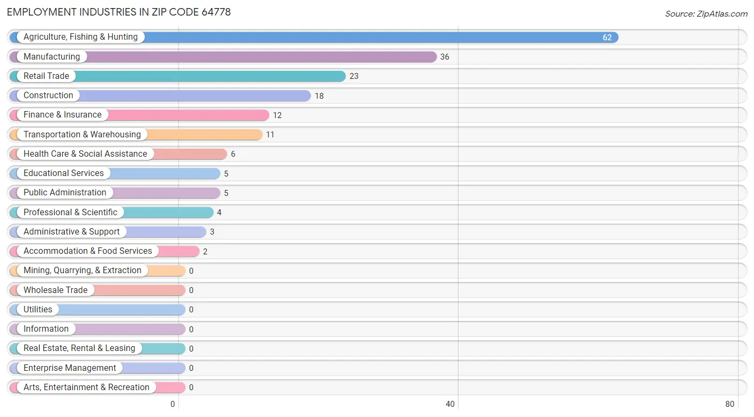Select Accommodation & Food Services label
The image size is (754, 417).
(88, 251)
